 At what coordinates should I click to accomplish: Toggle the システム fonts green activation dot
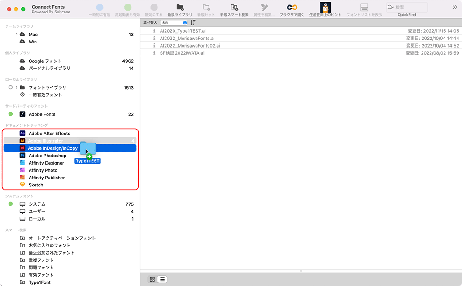pos(11,204)
